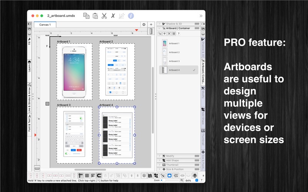Add a new canvas with plus button
308x192 pixels.
pos(151,25)
